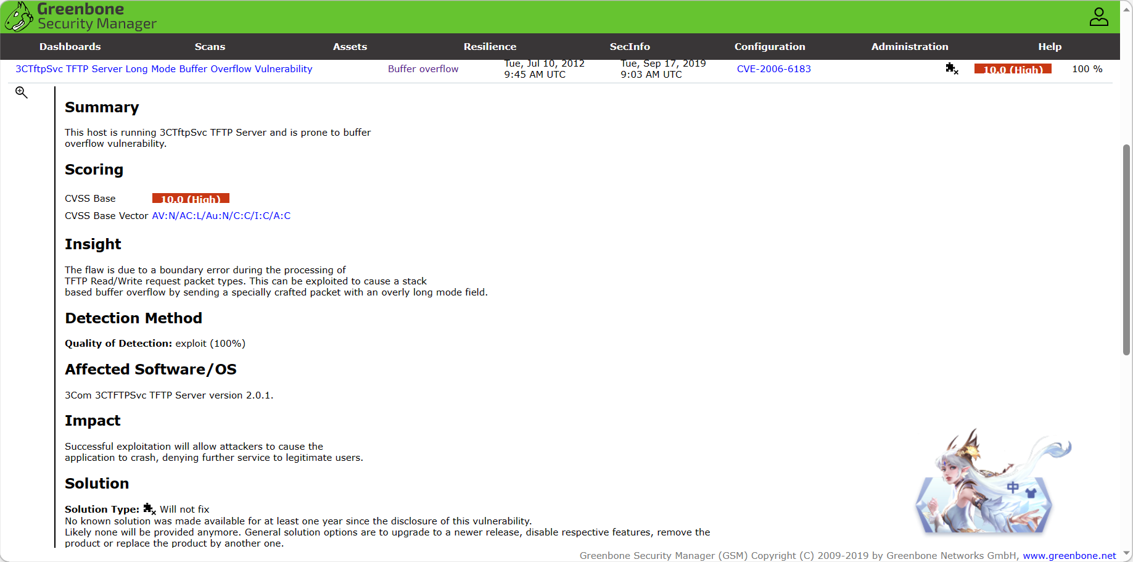Click the magnifier details icon beside Summary
The height and width of the screenshot is (562, 1133).
tap(22, 93)
